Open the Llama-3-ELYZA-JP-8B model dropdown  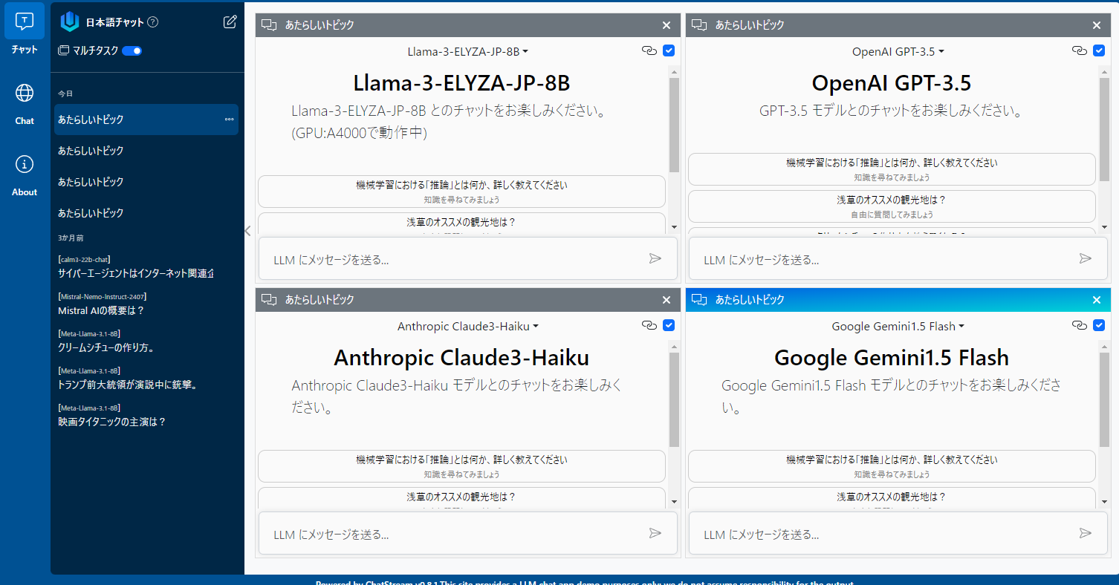(468, 51)
